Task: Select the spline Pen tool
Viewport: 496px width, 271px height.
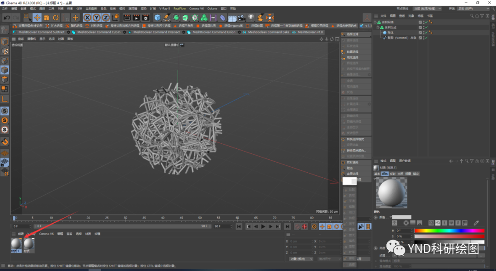Action: tap(167, 18)
